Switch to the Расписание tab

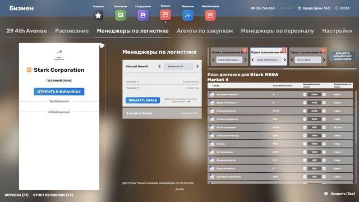[x=72, y=31]
